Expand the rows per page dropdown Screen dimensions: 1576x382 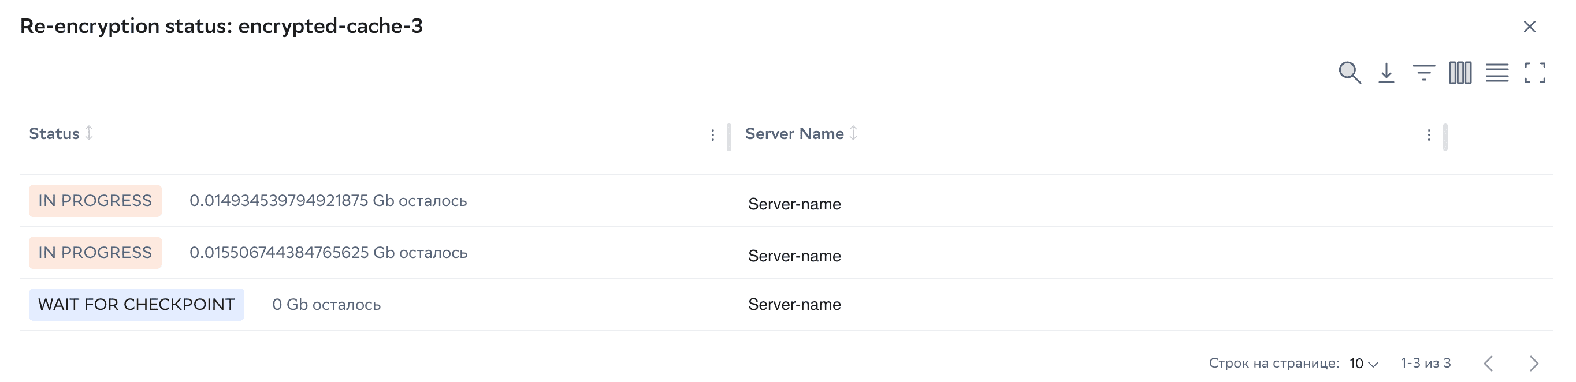pos(1364,364)
